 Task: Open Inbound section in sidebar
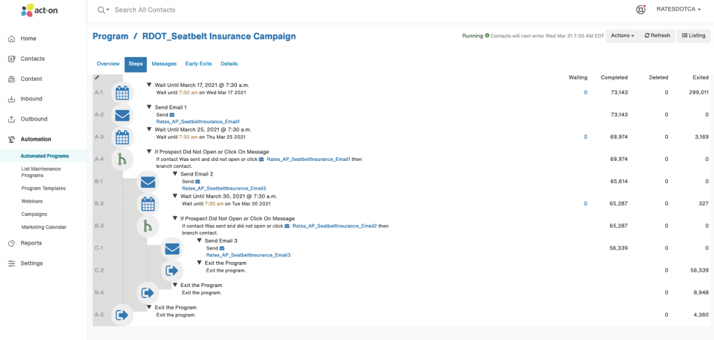coord(31,99)
